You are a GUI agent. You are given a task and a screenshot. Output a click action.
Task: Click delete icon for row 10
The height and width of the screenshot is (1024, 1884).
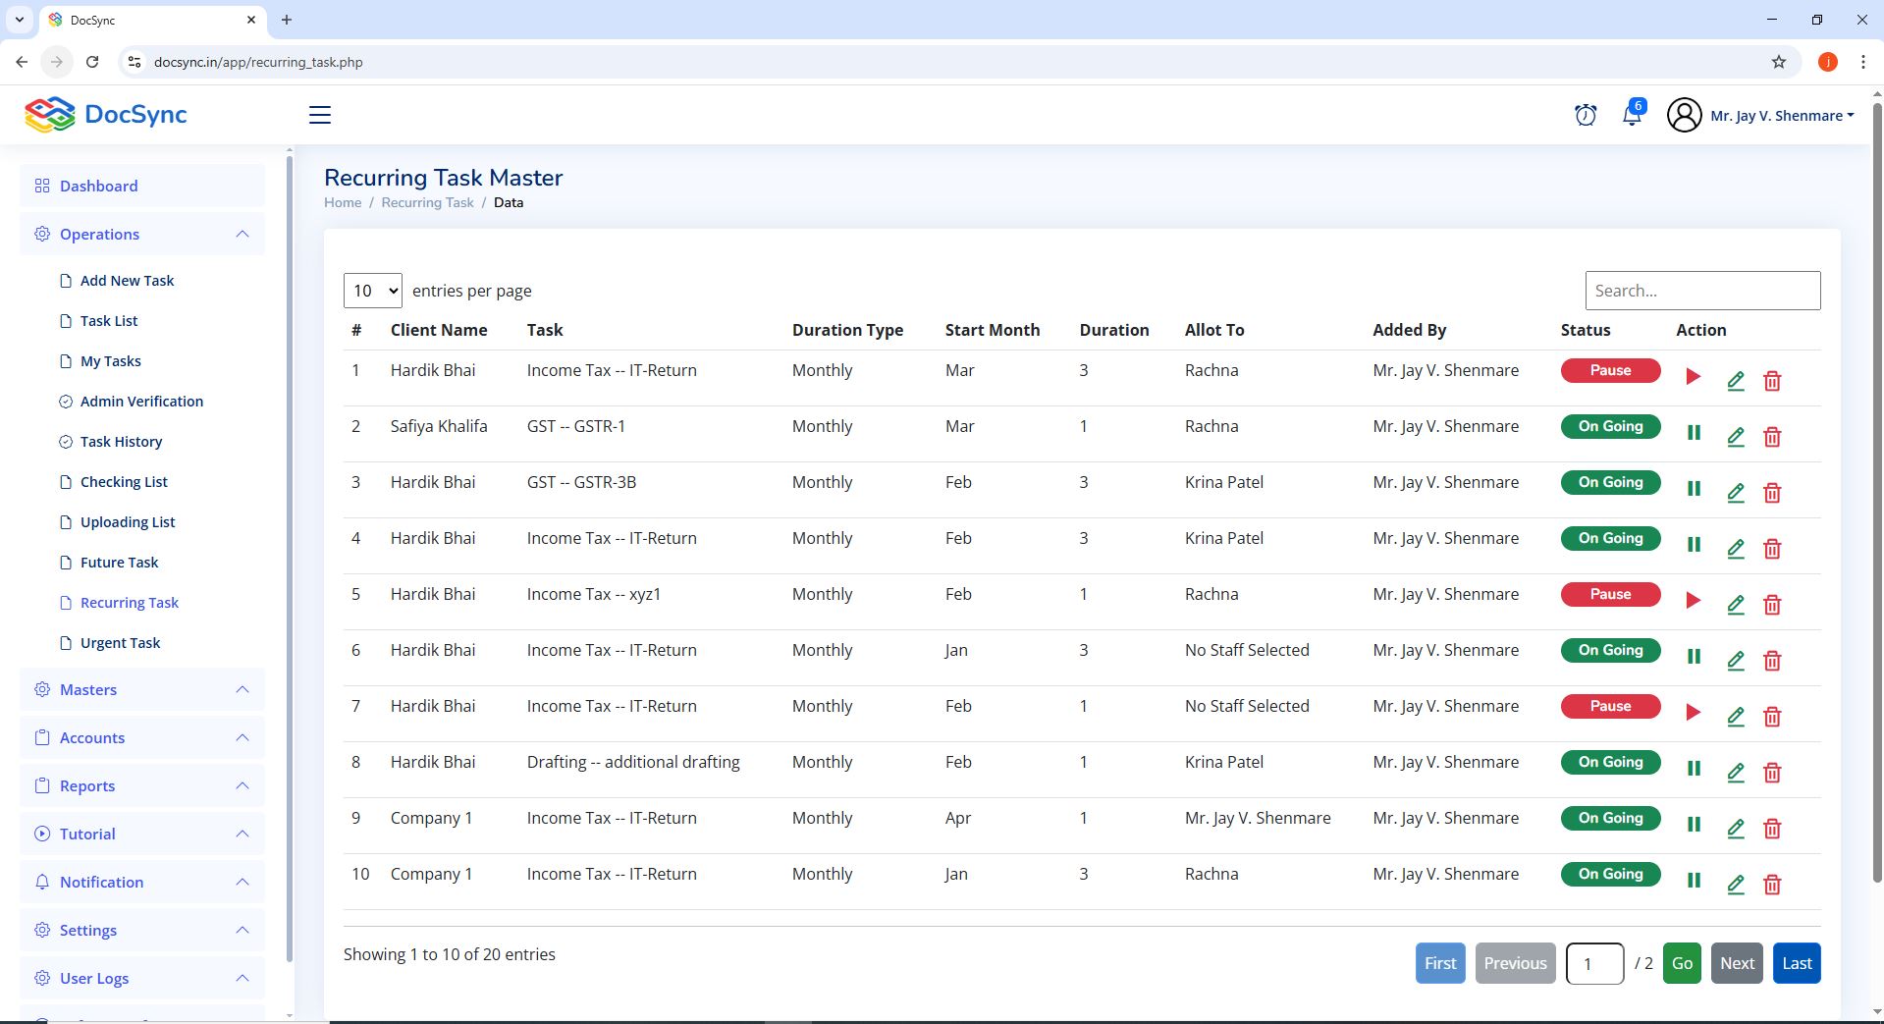click(1771, 885)
